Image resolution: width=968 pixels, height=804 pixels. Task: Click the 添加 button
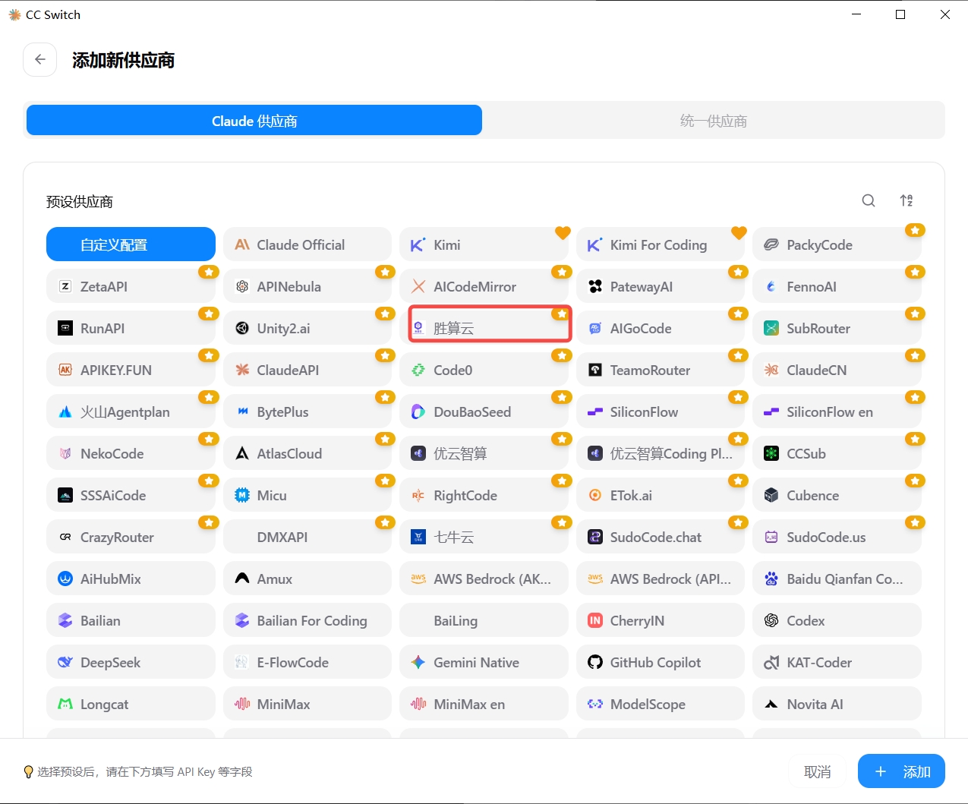(901, 771)
